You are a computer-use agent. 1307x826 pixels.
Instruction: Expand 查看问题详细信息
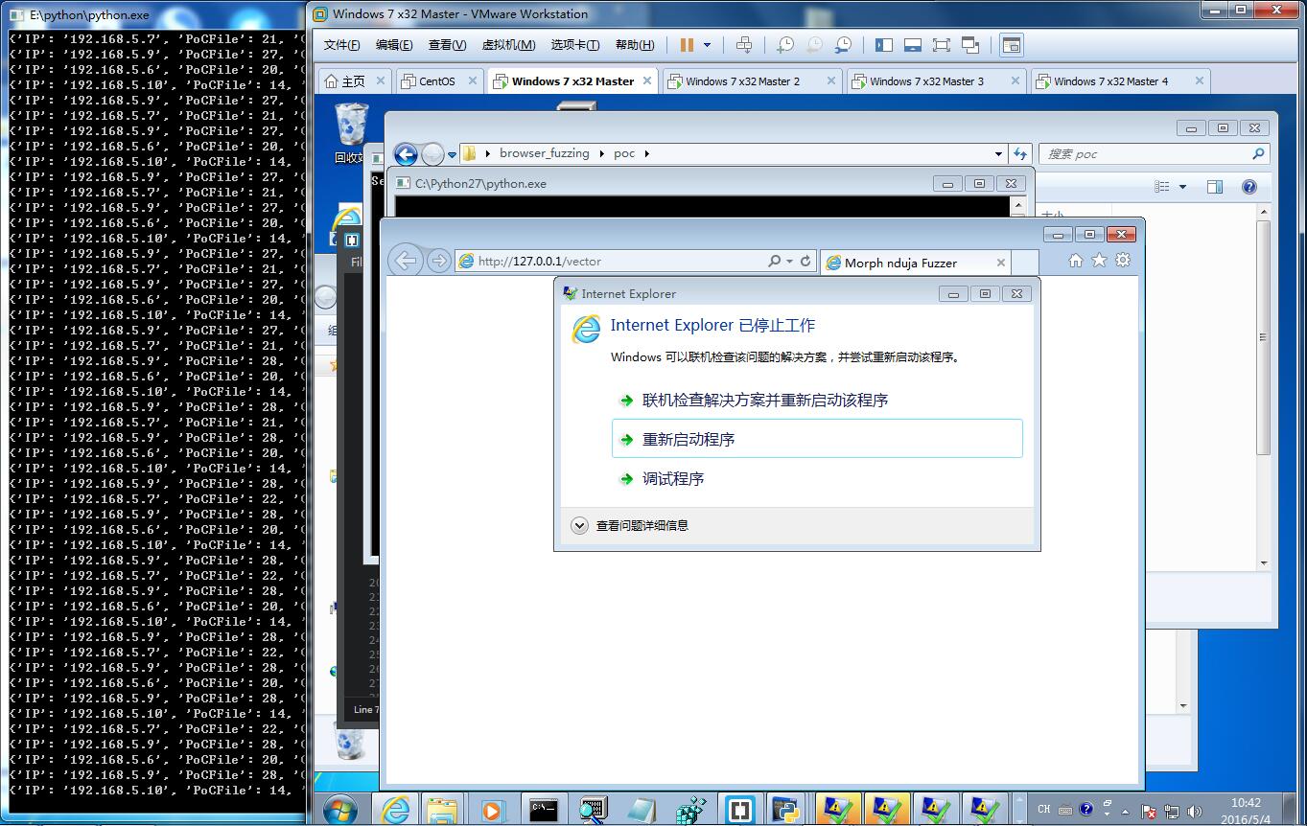630,525
